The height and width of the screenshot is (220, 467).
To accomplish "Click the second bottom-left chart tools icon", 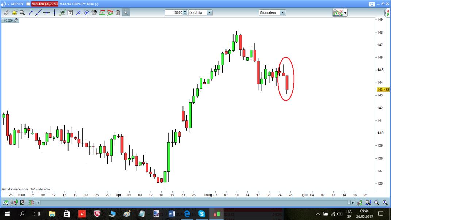I will click(15, 202).
